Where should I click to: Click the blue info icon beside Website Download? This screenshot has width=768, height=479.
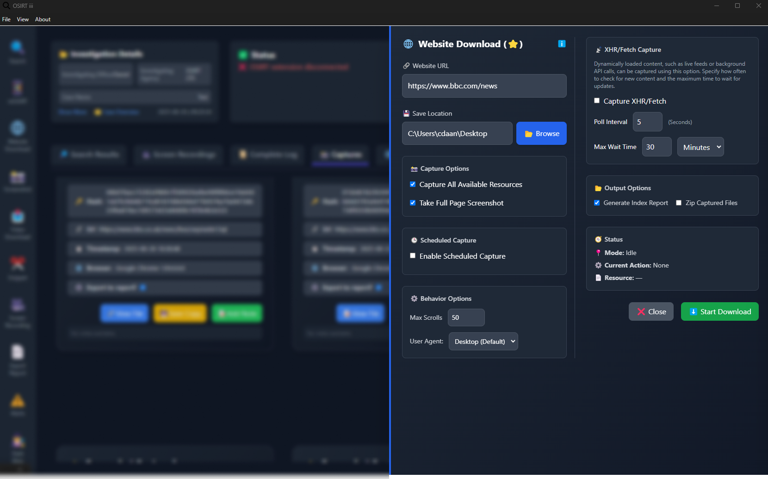[562, 44]
